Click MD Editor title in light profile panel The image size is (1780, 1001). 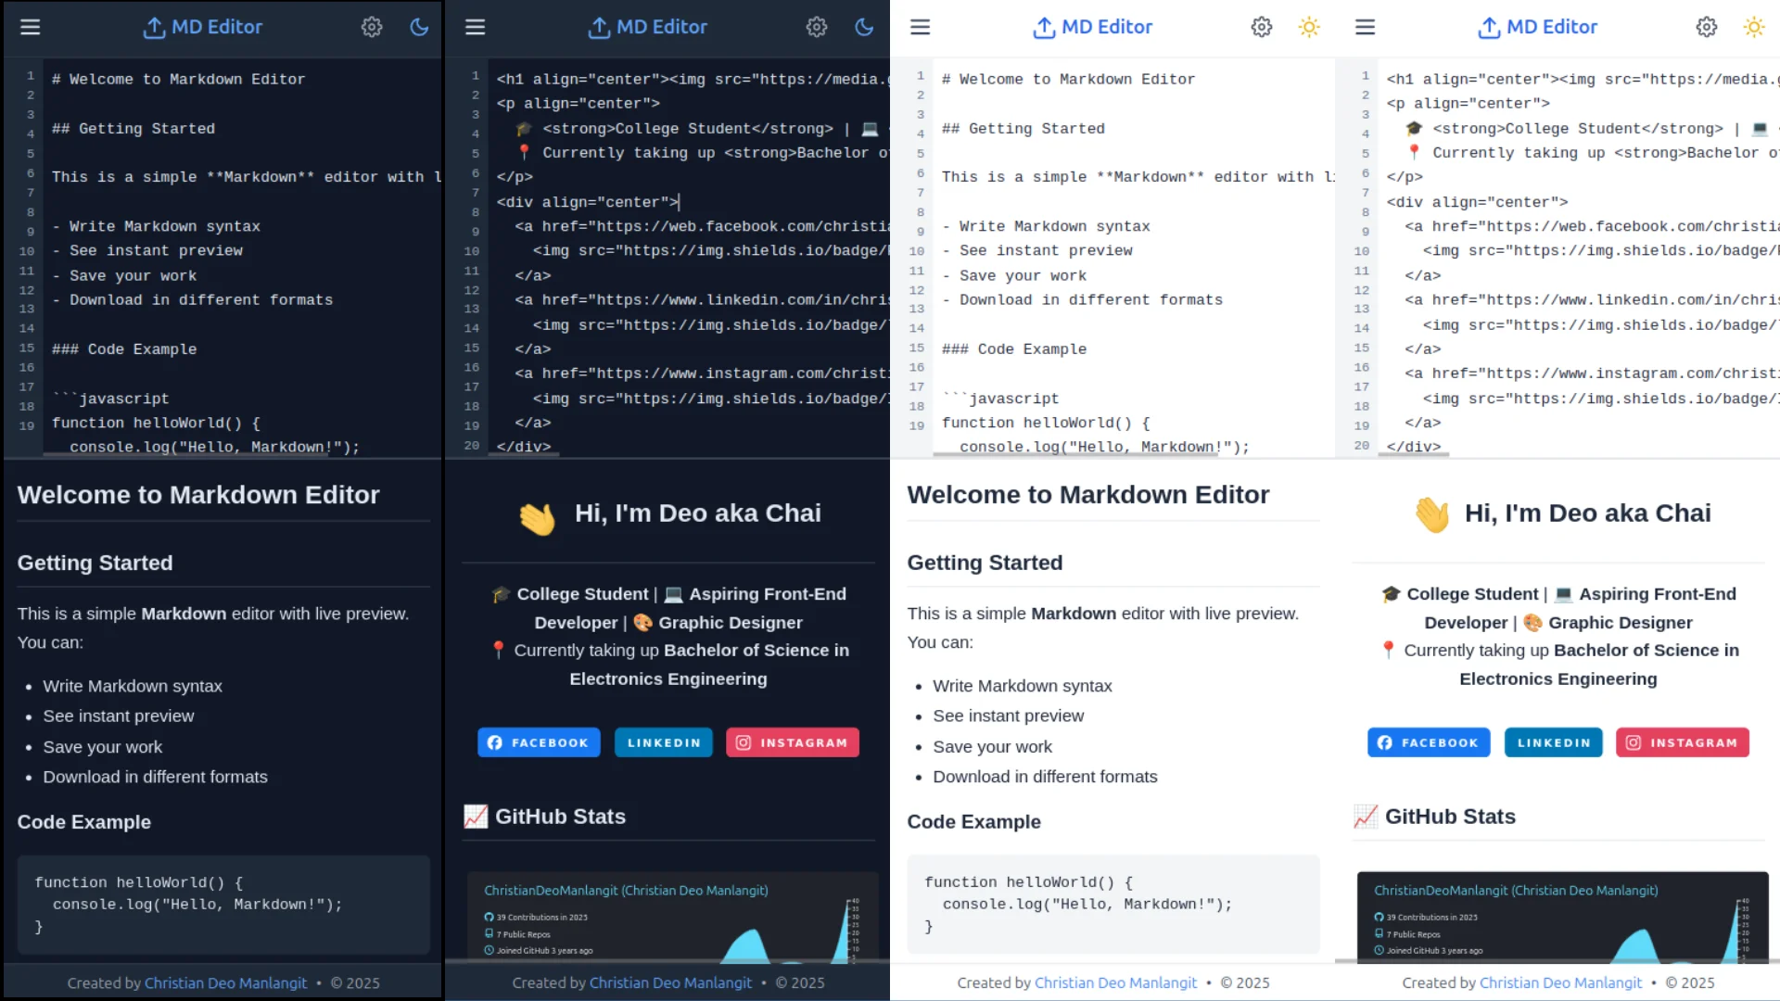click(1552, 27)
